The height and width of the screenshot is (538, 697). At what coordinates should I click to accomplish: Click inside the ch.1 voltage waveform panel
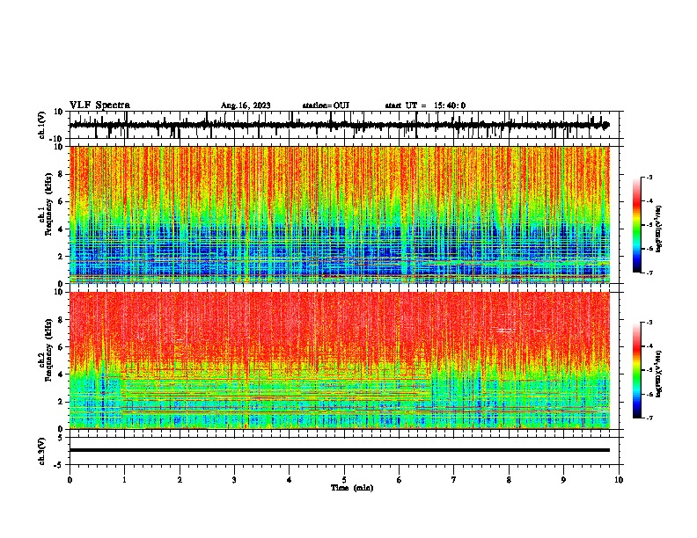point(344,125)
